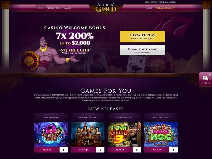Image resolution: width=212 pixels, height=159 pixels.
Task: Click the Aladdin's Gold logo
Action: click(106, 8)
